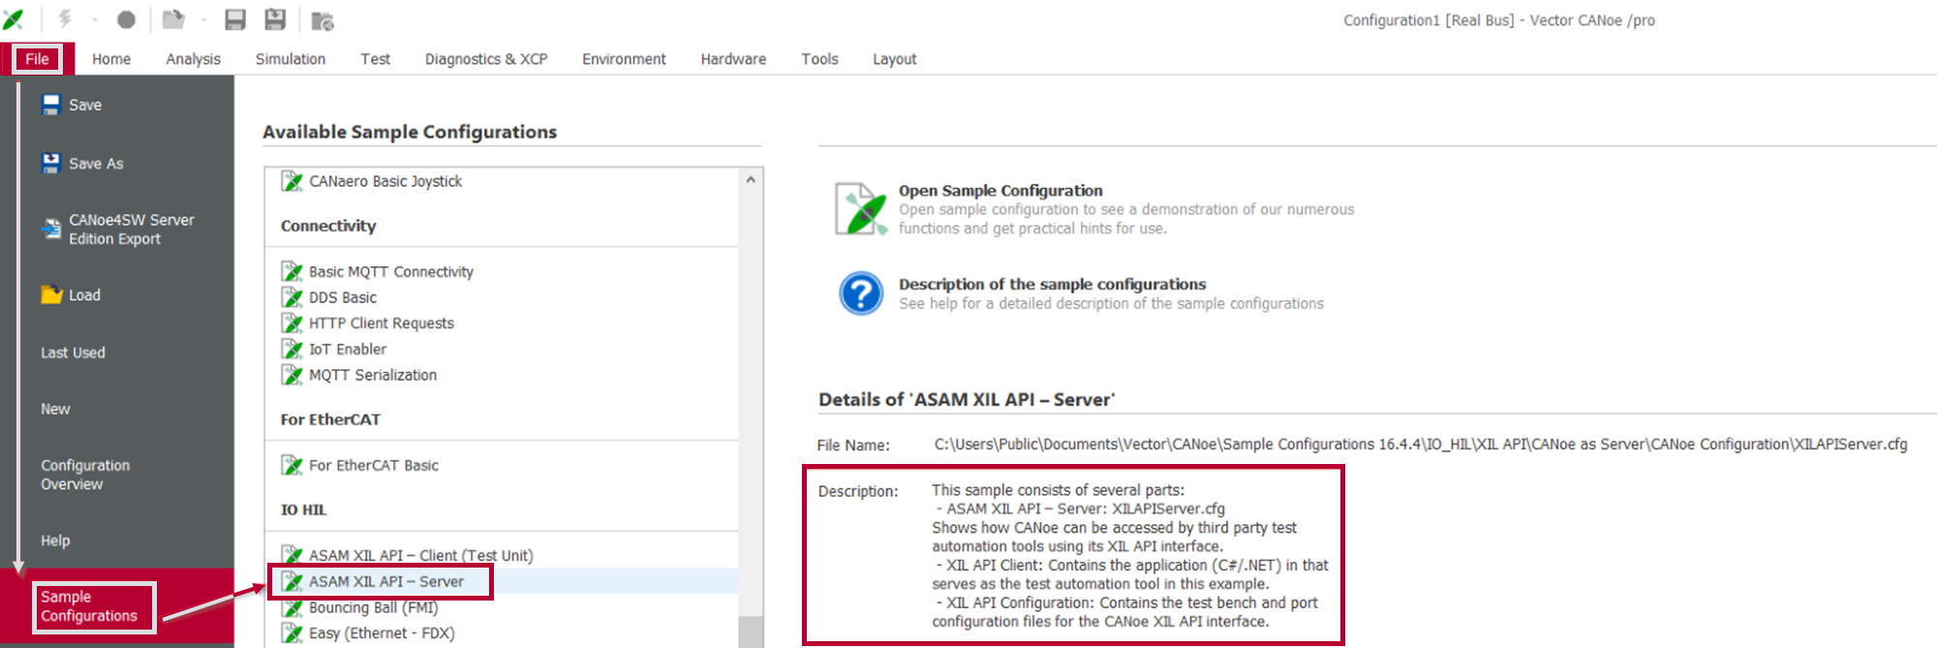Click the Save icon in the File sidebar
Screen dimensions: 1937x648
coord(51,105)
